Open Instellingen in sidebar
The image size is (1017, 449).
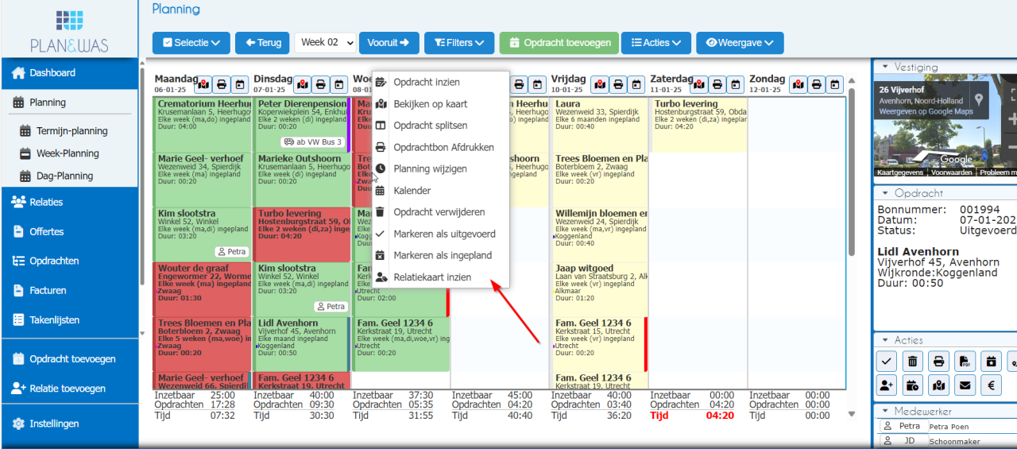[x=69, y=424]
